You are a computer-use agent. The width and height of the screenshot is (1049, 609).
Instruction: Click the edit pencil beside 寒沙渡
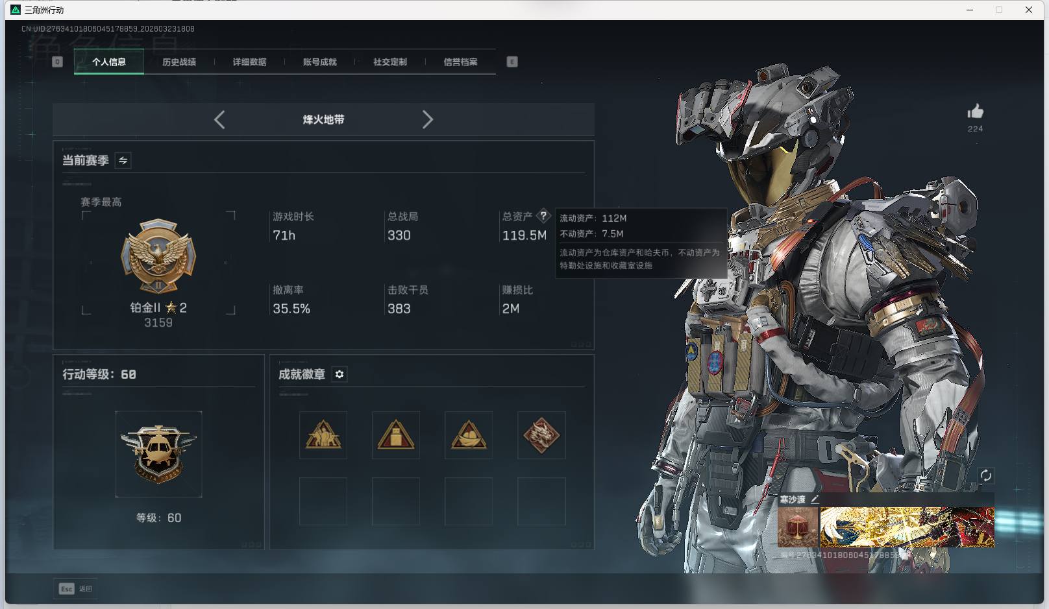click(816, 499)
